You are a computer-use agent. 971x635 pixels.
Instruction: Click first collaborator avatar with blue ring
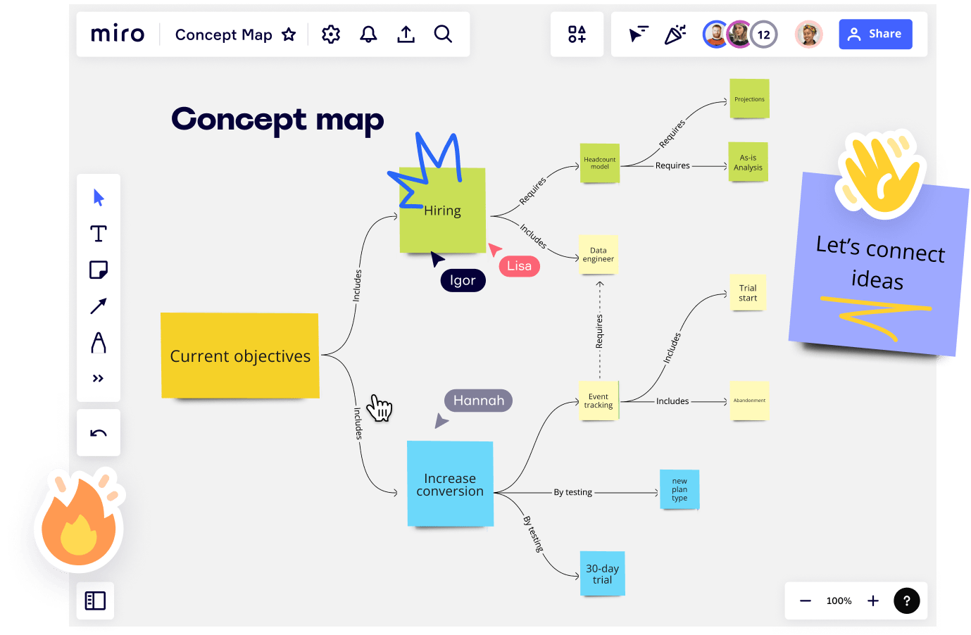(715, 34)
